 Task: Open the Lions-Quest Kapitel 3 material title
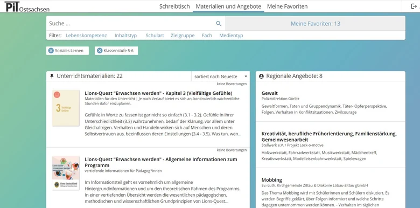pyautogui.click(x=158, y=93)
